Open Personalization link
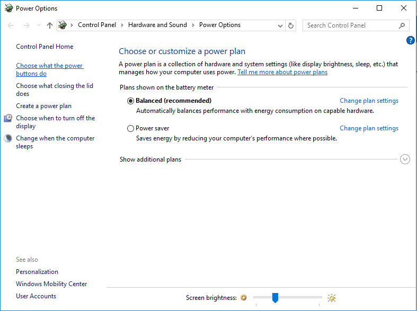The height and width of the screenshot is (311, 417). (x=37, y=272)
